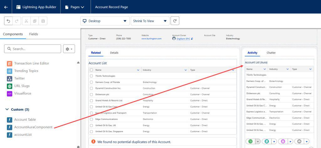Image resolution: width=321 pixels, height=148 pixels.
Task: Select the Trending Topics component icon
Action: click(x=10, y=71)
